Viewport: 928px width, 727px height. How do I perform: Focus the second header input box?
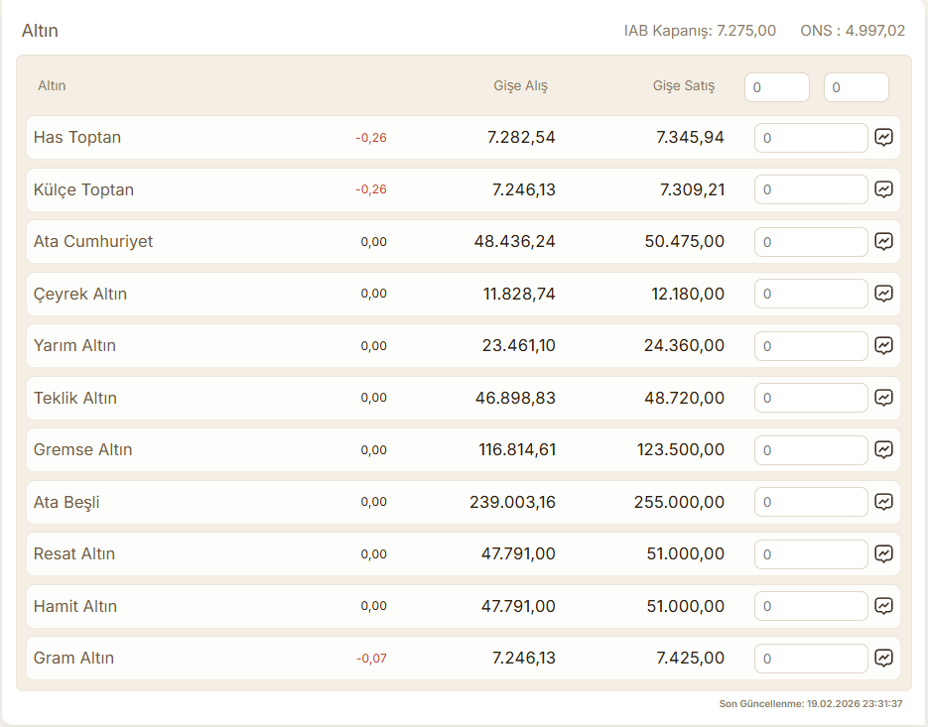856,87
